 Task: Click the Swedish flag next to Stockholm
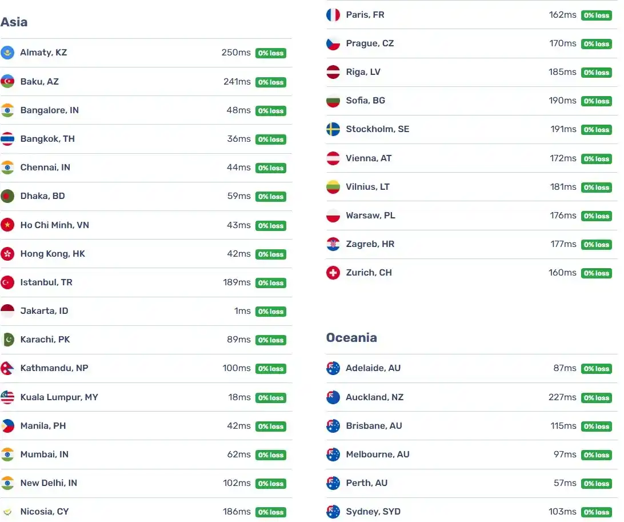tap(333, 129)
